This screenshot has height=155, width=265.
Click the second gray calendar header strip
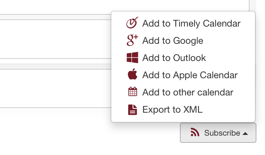tap(55, 66)
